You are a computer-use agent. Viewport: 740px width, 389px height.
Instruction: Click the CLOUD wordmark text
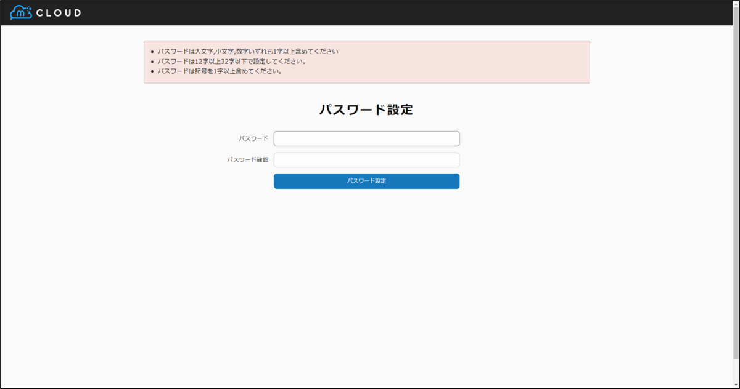(59, 12)
